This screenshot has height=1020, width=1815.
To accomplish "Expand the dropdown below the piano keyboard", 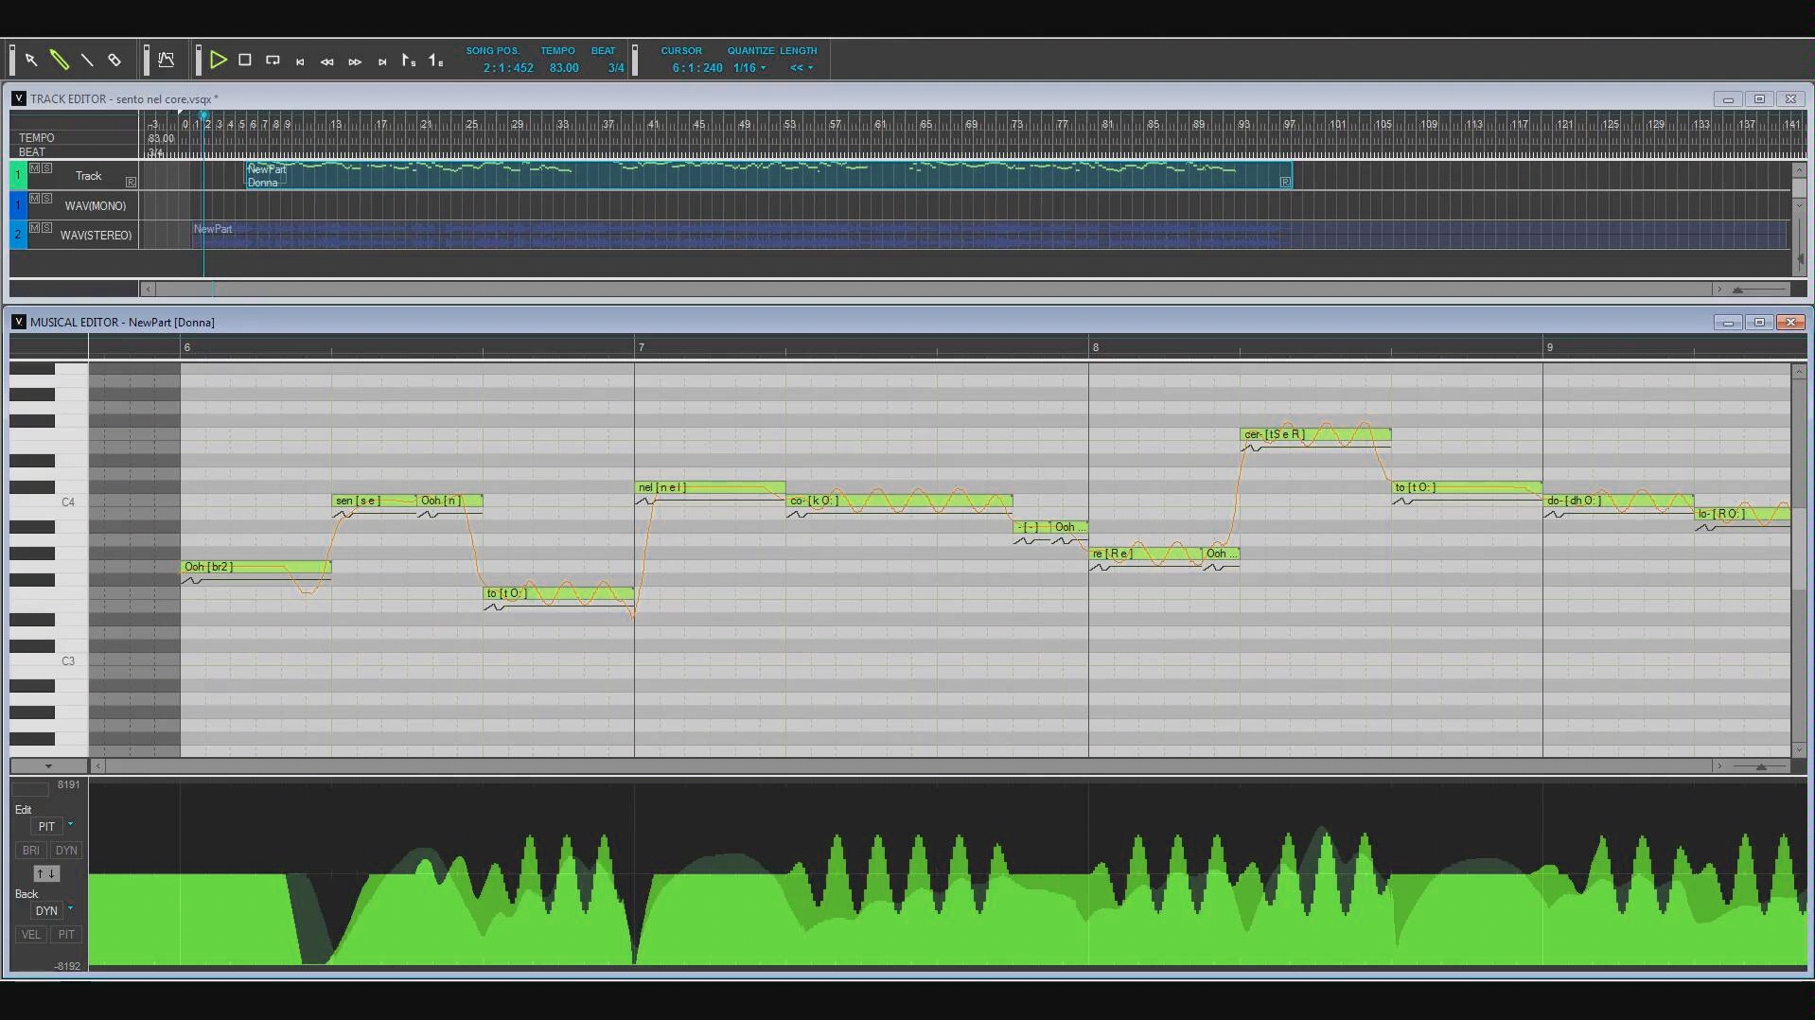I will click(48, 766).
